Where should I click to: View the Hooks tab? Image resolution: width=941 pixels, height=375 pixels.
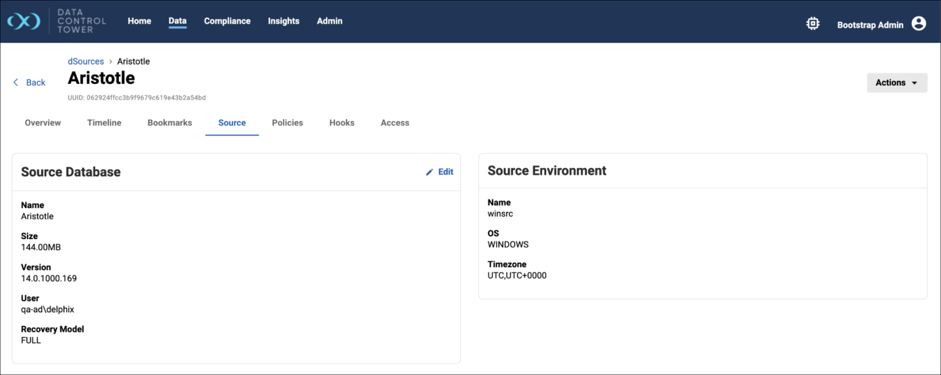click(x=342, y=123)
